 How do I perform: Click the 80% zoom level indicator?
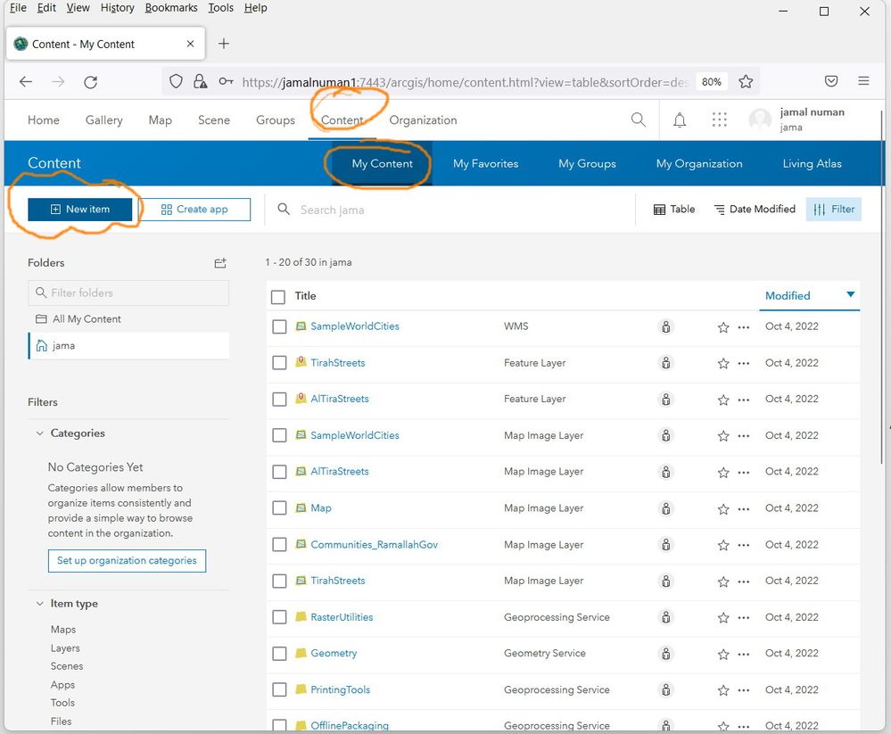coord(711,82)
